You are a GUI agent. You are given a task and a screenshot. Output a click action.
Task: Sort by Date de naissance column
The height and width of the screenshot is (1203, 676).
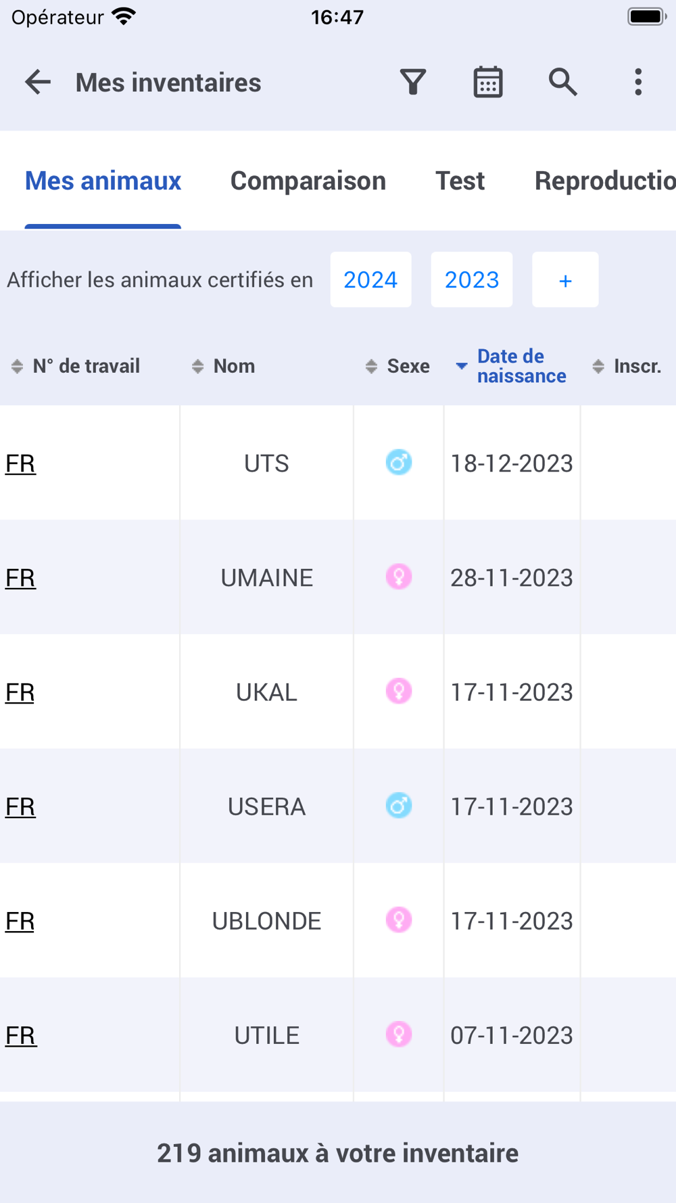[512, 366]
